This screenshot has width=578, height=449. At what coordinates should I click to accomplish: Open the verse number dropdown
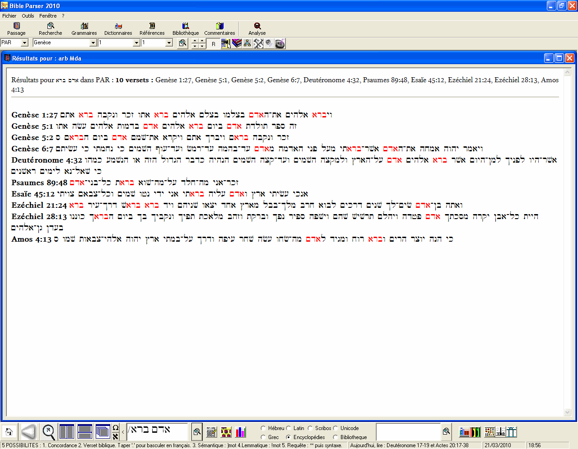[169, 43]
